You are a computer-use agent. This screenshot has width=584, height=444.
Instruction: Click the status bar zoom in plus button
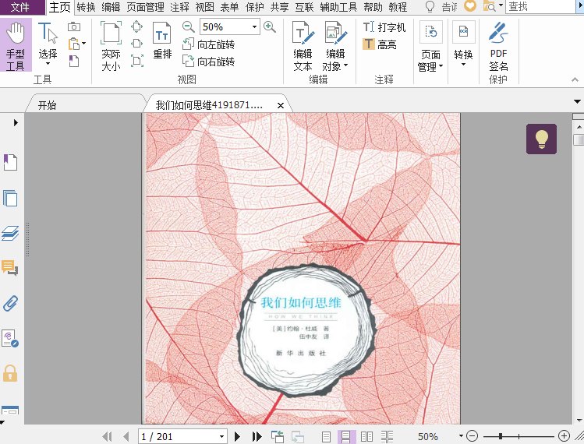point(564,435)
